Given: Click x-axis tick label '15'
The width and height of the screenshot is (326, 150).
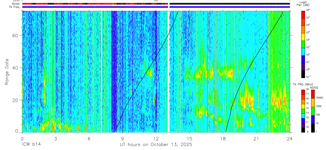Looking at the screenshot, I should [190, 139].
